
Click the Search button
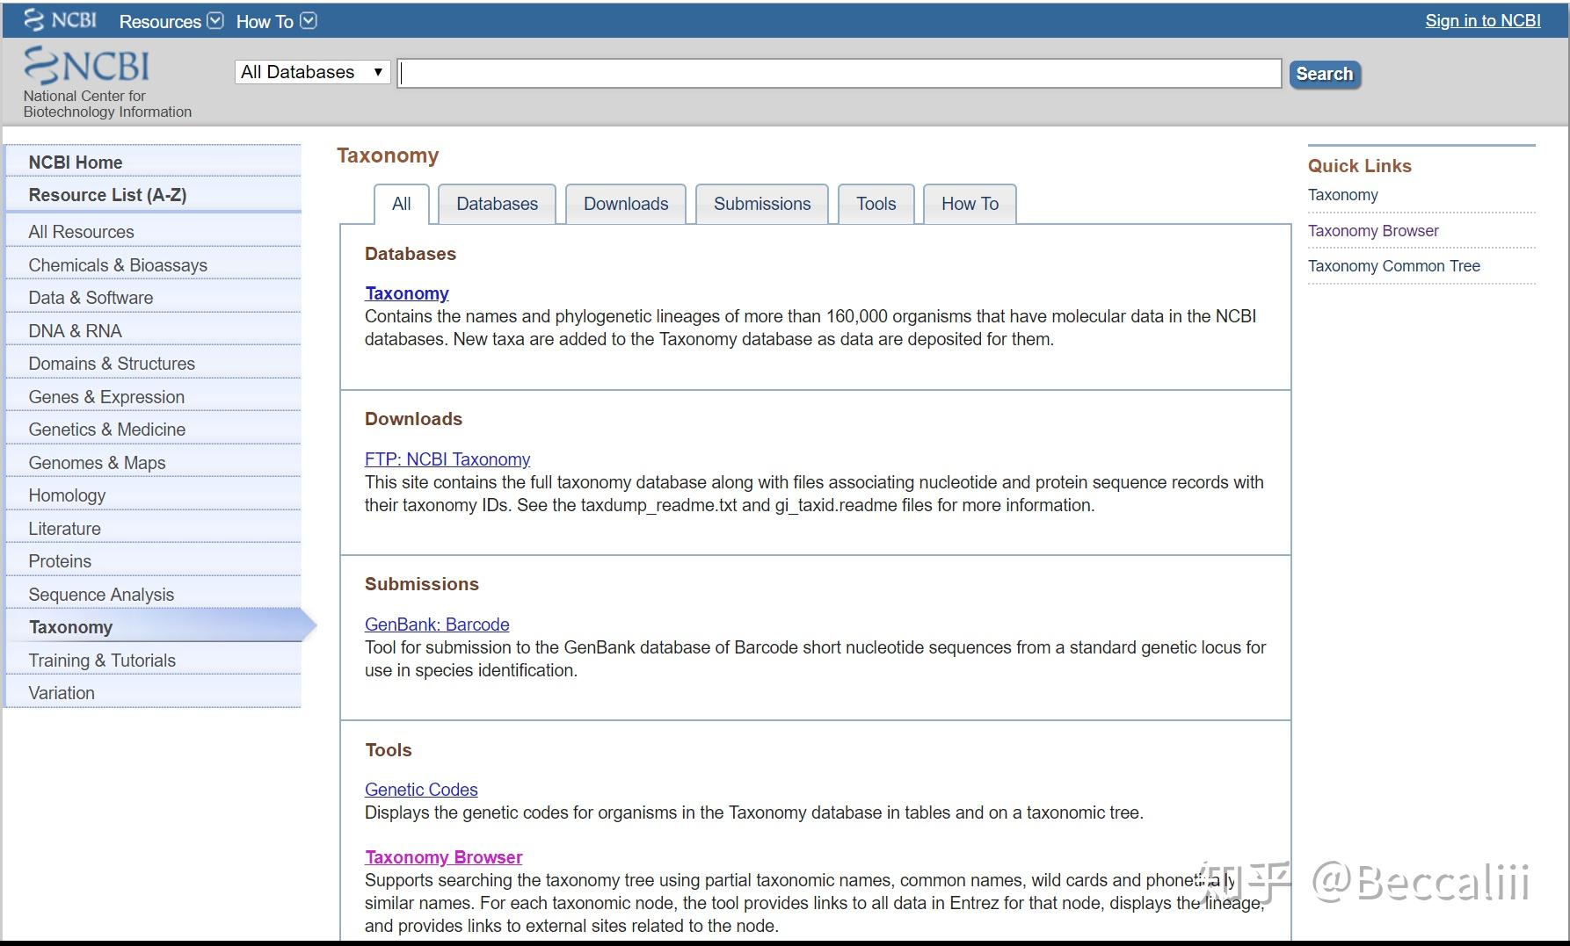tap(1323, 74)
